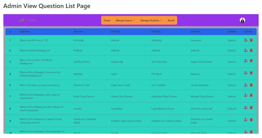This screenshot has width=262, height=138.
Task: Expand the Manage Exams dropdown
Action: [x=125, y=21]
